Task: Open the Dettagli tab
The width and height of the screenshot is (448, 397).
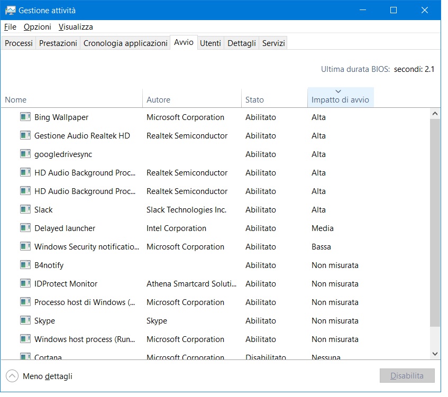Action: point(242,43)
